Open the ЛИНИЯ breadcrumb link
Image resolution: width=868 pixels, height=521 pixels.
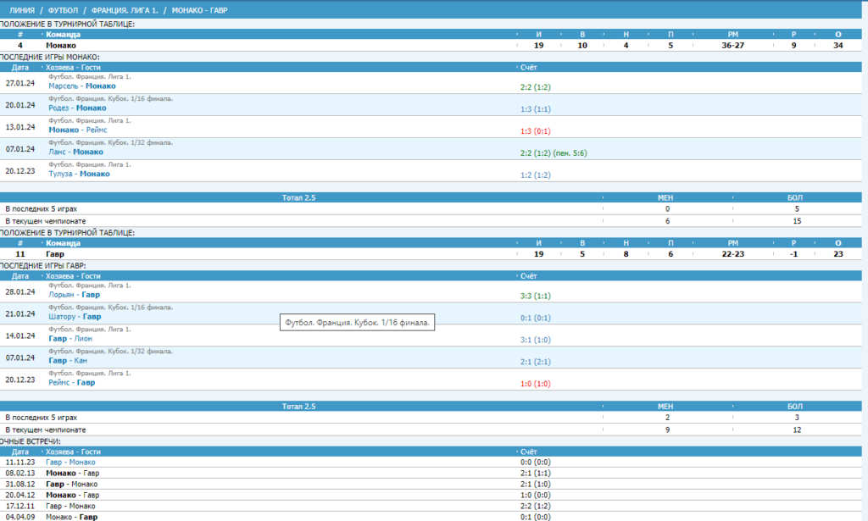point(22,10)
